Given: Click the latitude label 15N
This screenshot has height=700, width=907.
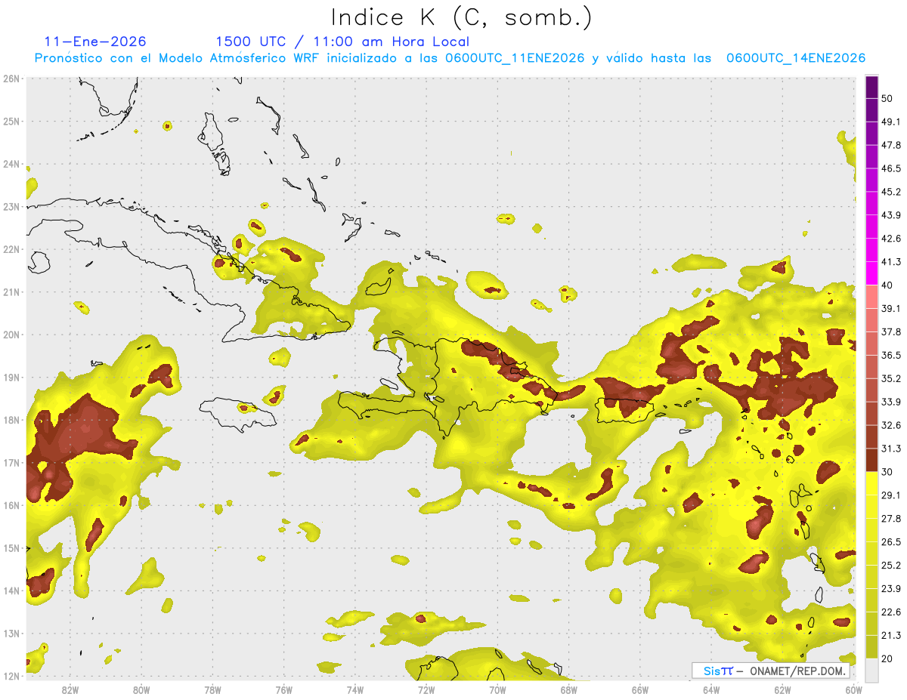Looking at the screenshot, I should click(11, 548).
